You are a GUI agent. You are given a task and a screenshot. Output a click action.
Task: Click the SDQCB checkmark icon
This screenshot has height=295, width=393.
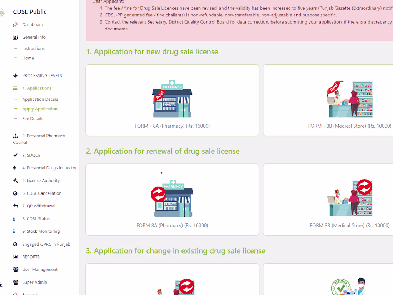15,155
